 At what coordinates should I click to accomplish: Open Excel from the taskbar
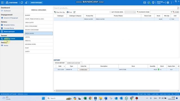pyautogui.click(x=85, y=98)
